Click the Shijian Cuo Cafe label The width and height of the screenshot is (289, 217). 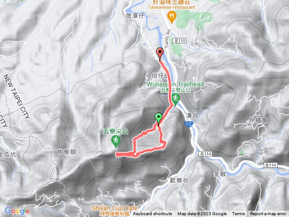tap(115, 208)
